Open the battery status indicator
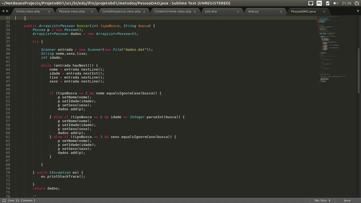 (328, 3)
